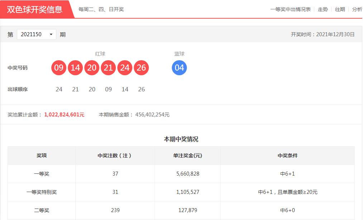Click the 中6+0 condition cell
Viewport: 363px width, 220px height.
288,210
